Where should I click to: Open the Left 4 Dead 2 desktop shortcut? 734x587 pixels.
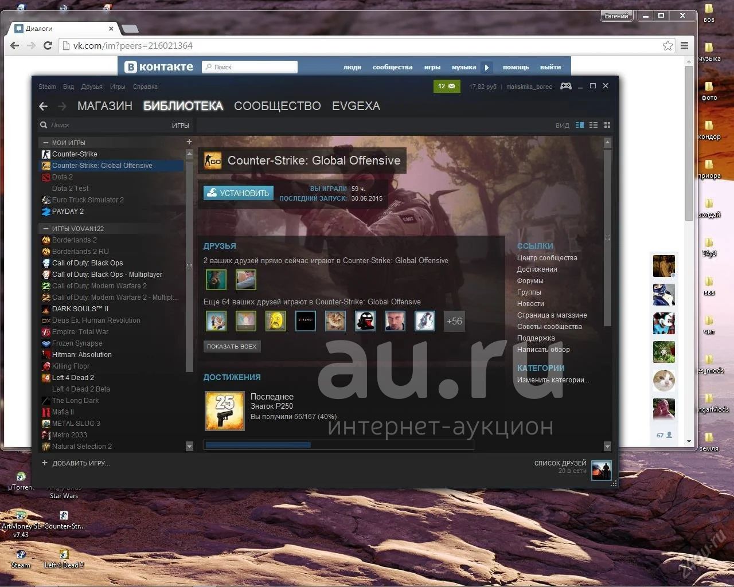click(64, 559)
